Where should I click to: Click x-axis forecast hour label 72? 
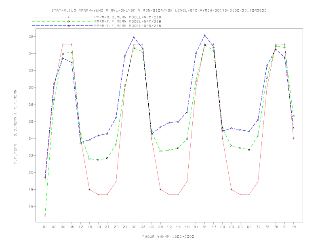[x=258, y=227]
